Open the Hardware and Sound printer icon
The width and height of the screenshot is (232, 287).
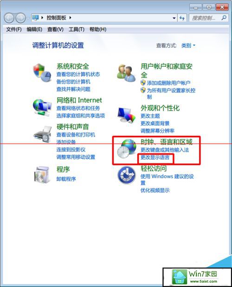(42, 134)
